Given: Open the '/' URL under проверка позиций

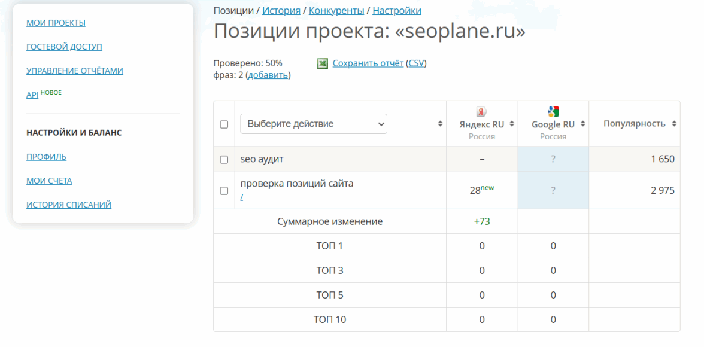Looking at the screenshot, I should (x=242, y=197).
